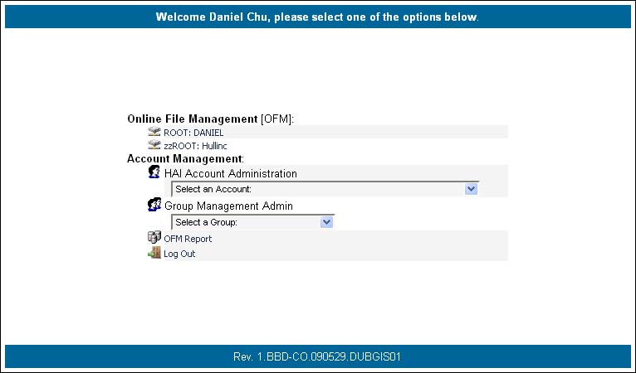636x373 pixels.
Task: Click the arrow on the account dropdown
Action: click(x=472, y=190)
